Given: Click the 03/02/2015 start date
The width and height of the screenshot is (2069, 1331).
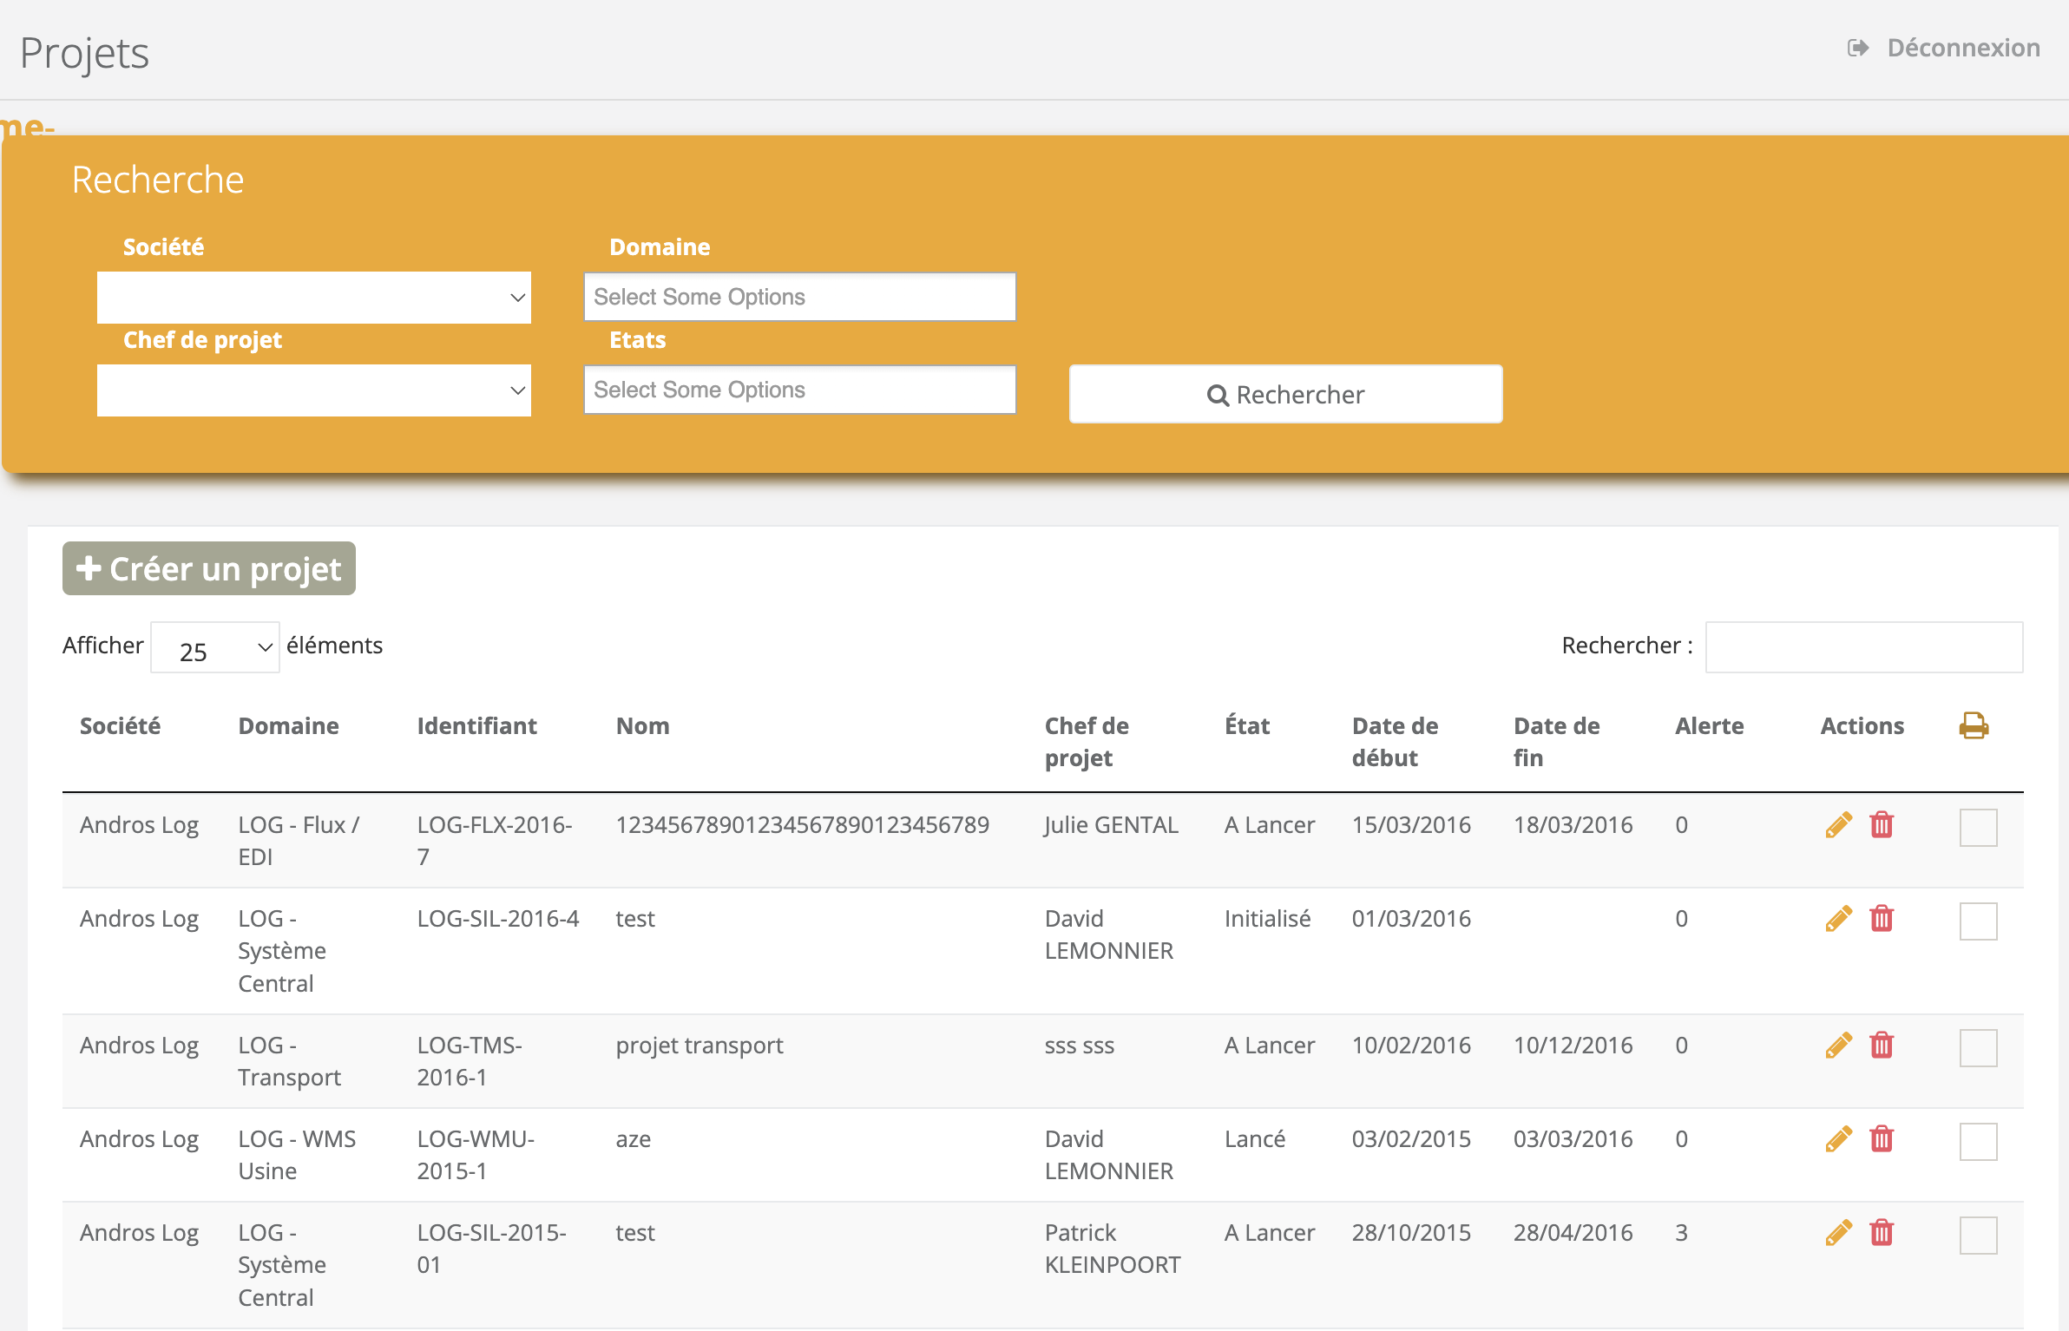Looking at the screenshot, I should tap(1411, 1139).
